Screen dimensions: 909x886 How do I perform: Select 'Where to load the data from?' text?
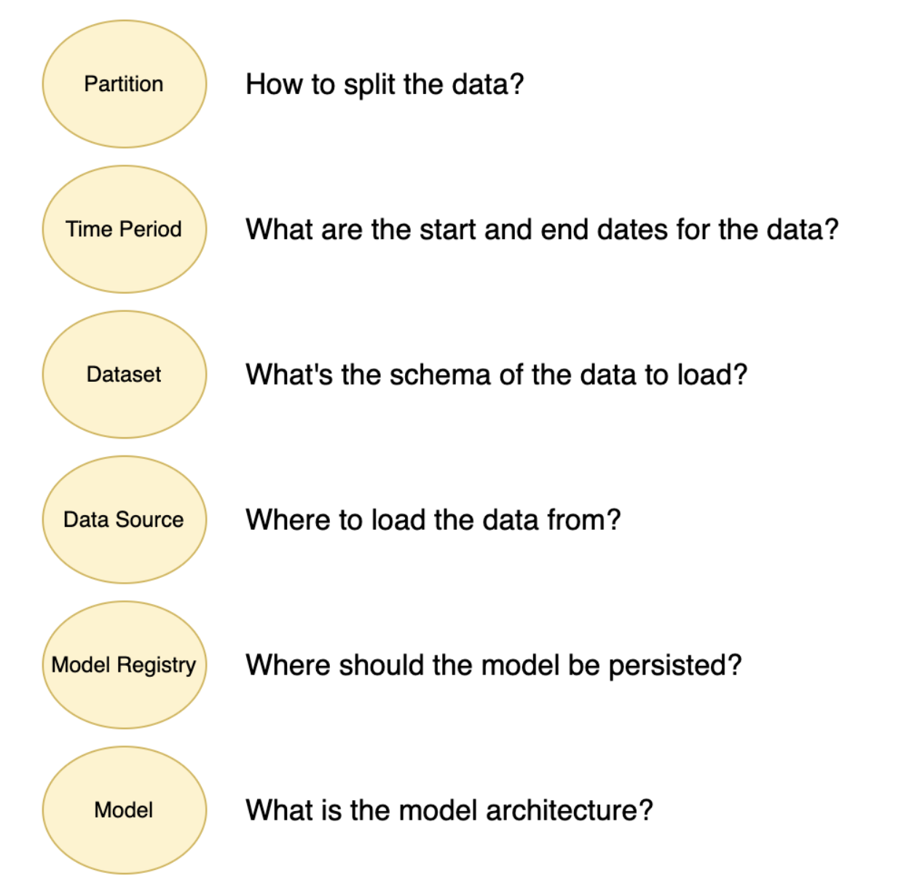point(433,520)
